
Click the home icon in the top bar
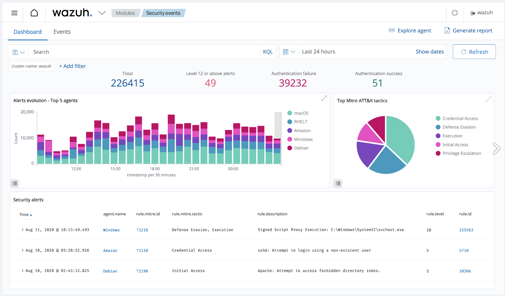click(34, 13)
